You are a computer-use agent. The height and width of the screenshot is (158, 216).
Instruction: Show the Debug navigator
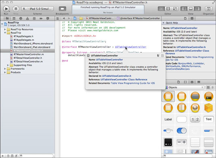[x=34, y=18]
